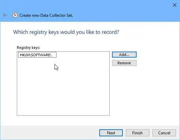Click Finish to complete the wizard
The height and width of the screenshot is (140, 180).
pyautogui.click(x=138, y=133)
